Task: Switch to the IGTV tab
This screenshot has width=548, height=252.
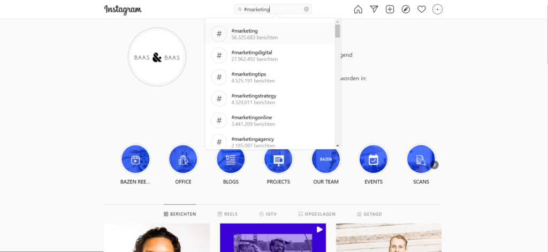Action: [x=268, y=214]
